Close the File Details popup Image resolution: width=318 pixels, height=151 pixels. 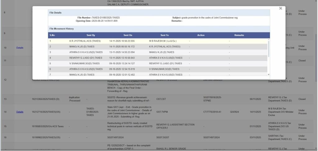(x=280, y=8)
